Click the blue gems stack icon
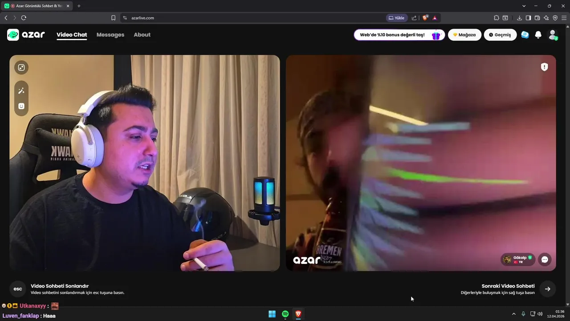 pyautogui.click(x=525, y=35)
